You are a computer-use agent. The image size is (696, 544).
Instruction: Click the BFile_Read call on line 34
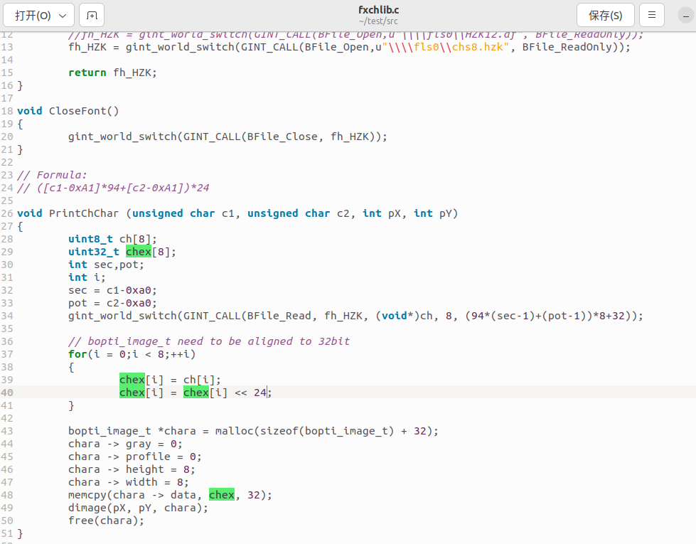click(x=279, y=316)
